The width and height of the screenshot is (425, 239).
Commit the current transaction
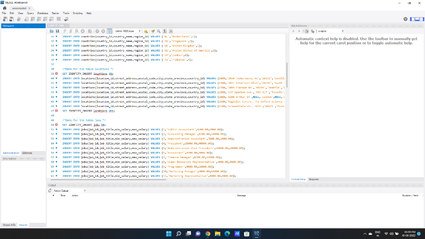[97, 31]
